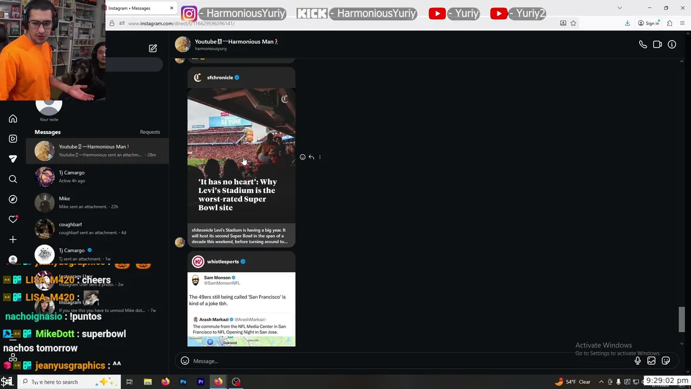This screenshot has width=691, height=389.
Task: Open Instagram Search from the sidebar
Action: [x=13, y=179]
